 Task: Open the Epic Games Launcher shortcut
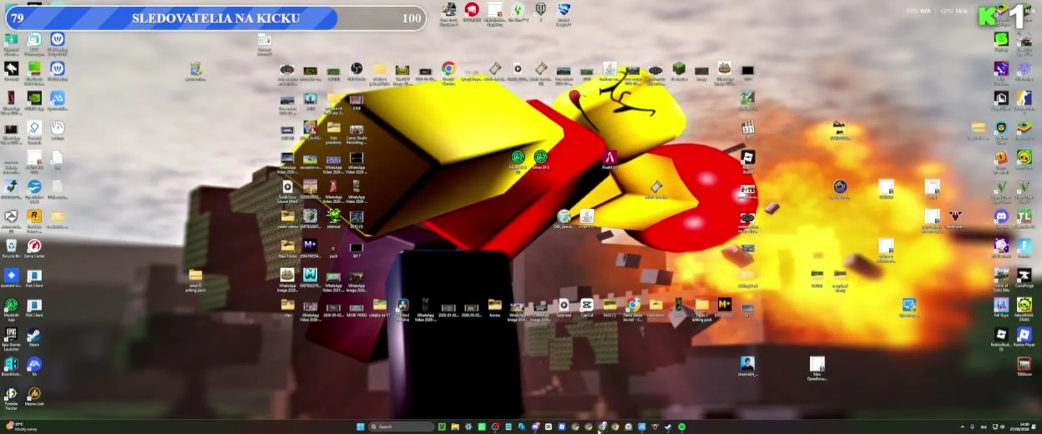coord(11,339)
